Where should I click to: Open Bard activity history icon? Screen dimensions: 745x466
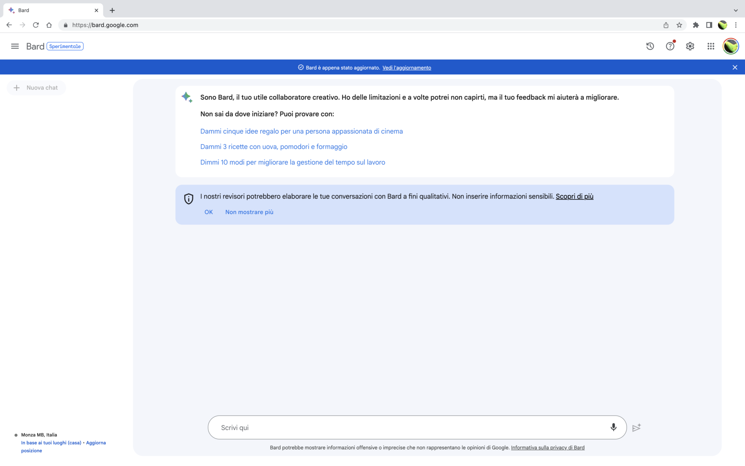[x=650, y=46]
